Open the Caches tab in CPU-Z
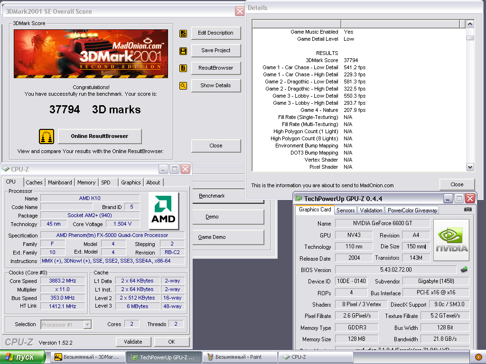486x364 pixels. 34,182
